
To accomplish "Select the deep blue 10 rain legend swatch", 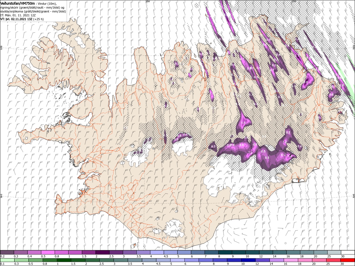I will [x=248, y=260].
